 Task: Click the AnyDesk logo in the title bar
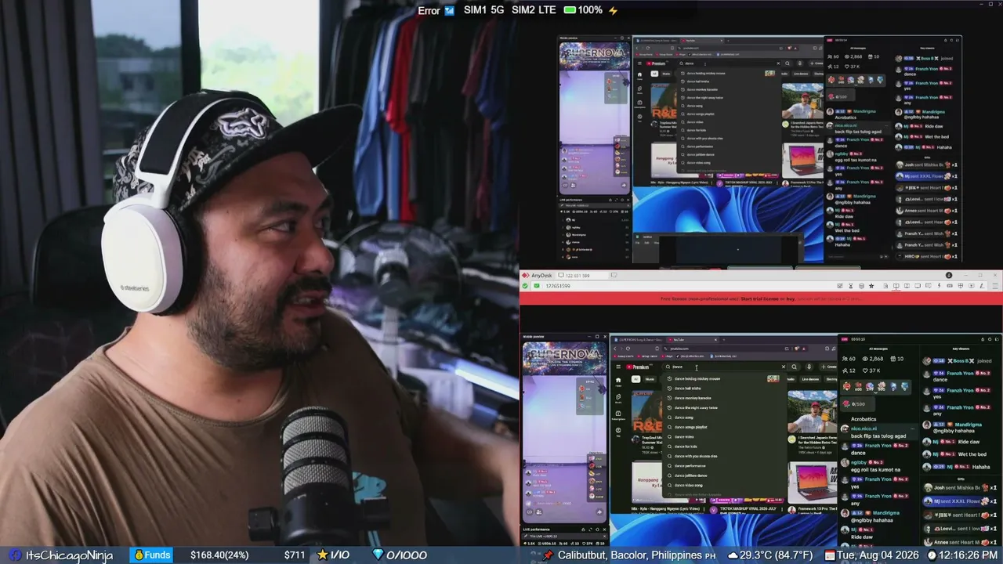[x=526, y=276]
